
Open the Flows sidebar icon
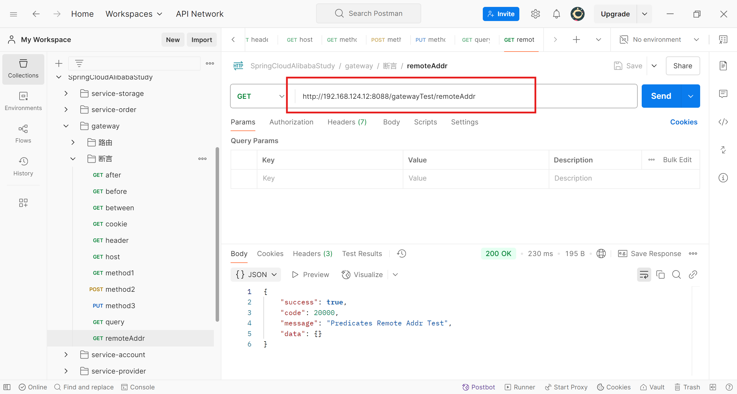(x=23, y=134)
